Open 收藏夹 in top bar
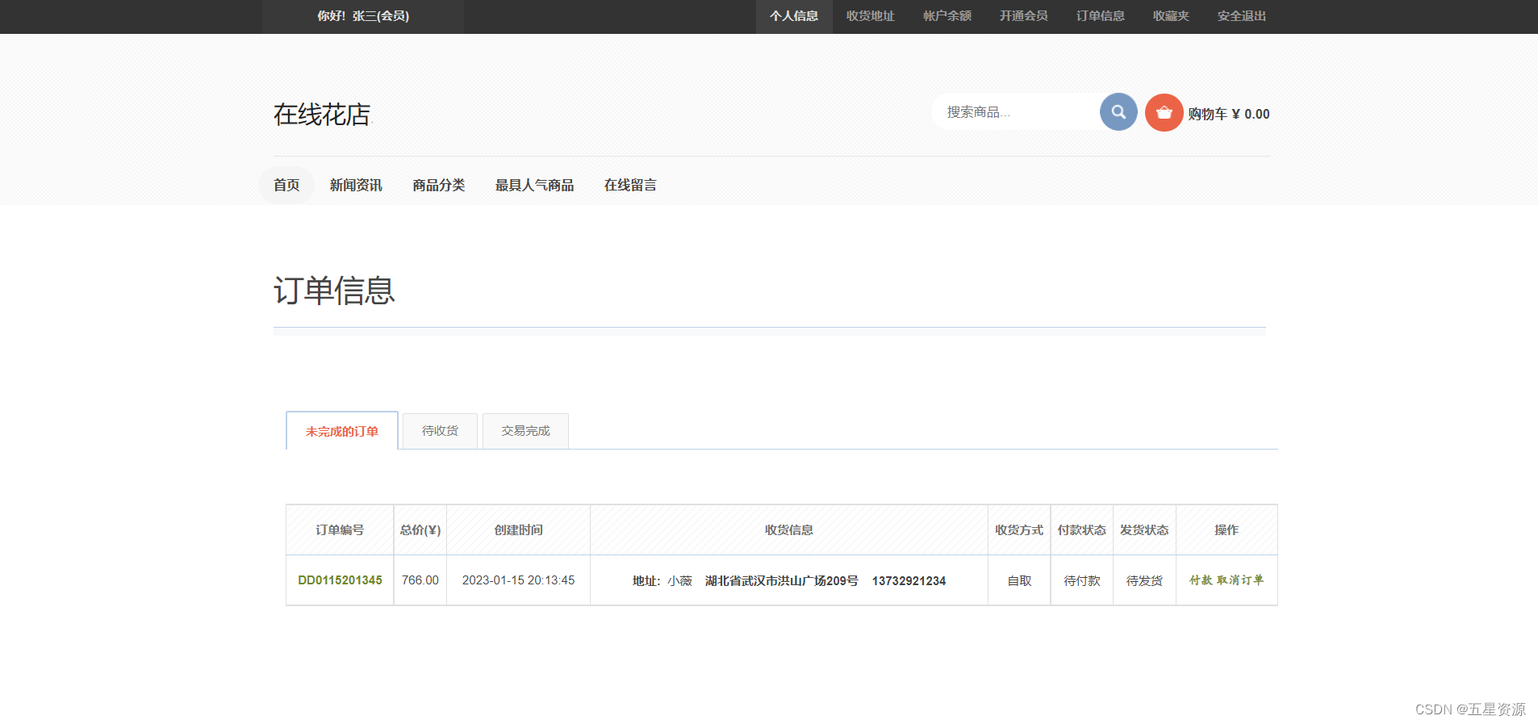Image resolution: width=1538 pixels, height=724 pixels. click(x=1171, y=16)
